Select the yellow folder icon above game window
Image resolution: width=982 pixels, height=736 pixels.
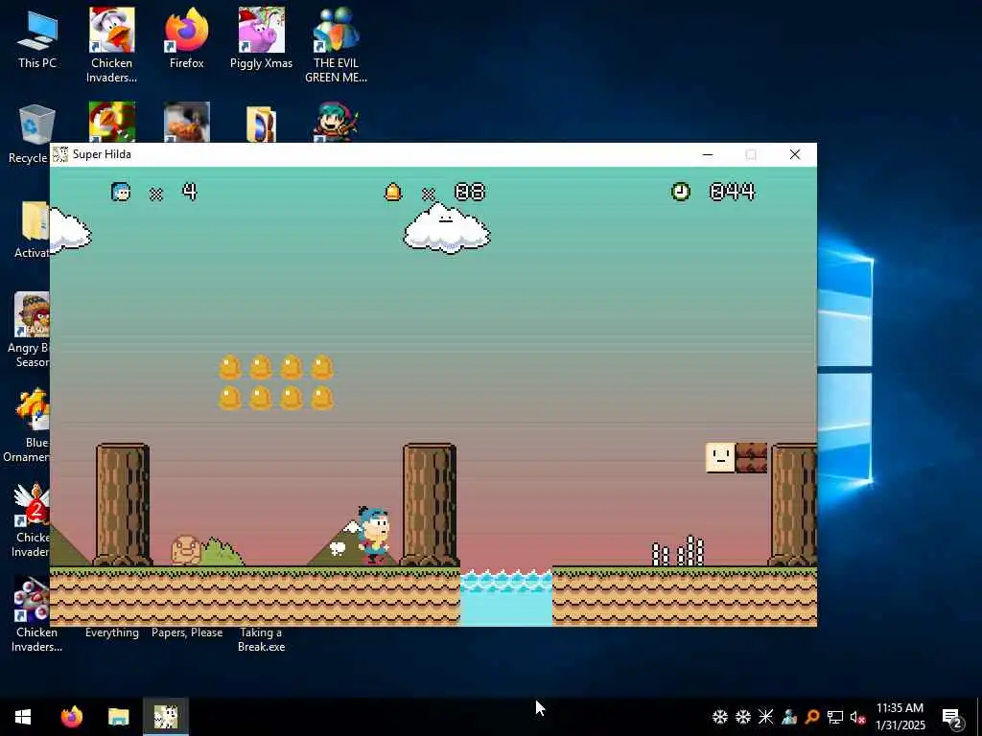261,124
